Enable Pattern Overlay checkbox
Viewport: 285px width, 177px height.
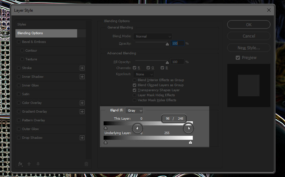click(19, 120)
